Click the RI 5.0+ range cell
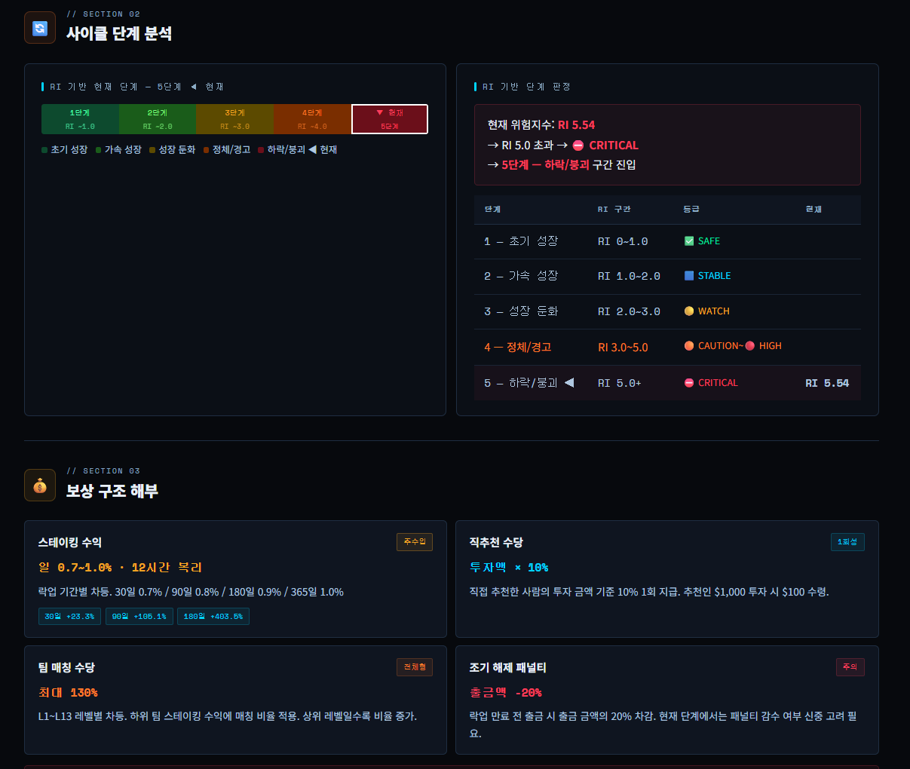Screen dimensions: 910x769 (620, 383)
